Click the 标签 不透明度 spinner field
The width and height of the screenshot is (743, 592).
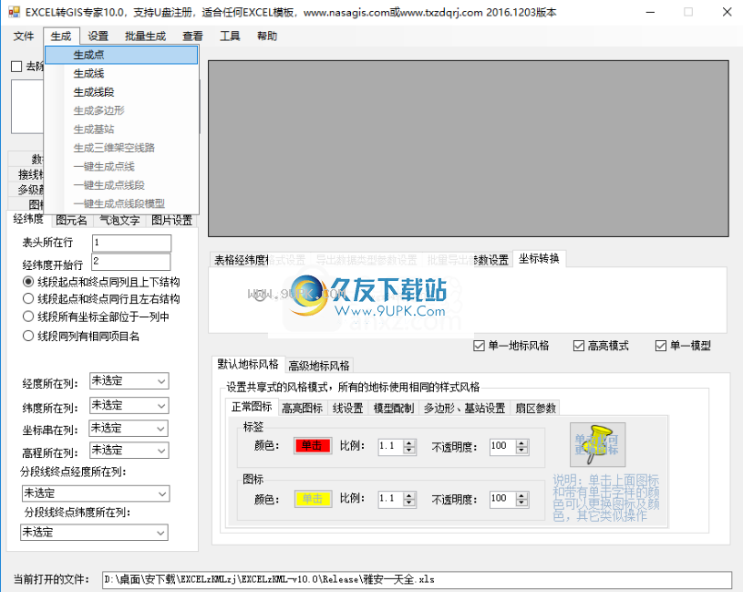tap(509, 446)
